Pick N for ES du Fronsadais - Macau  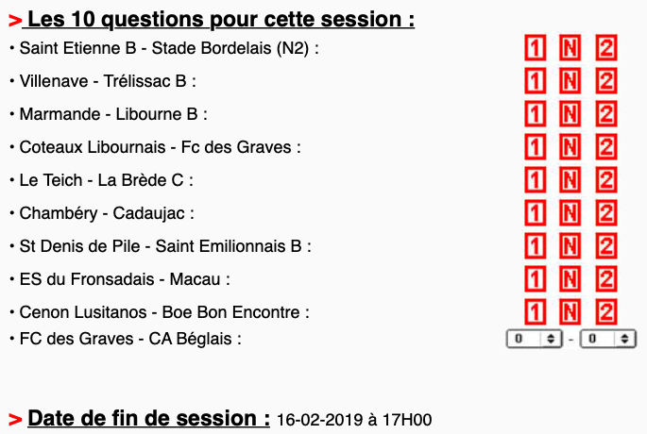570,279
